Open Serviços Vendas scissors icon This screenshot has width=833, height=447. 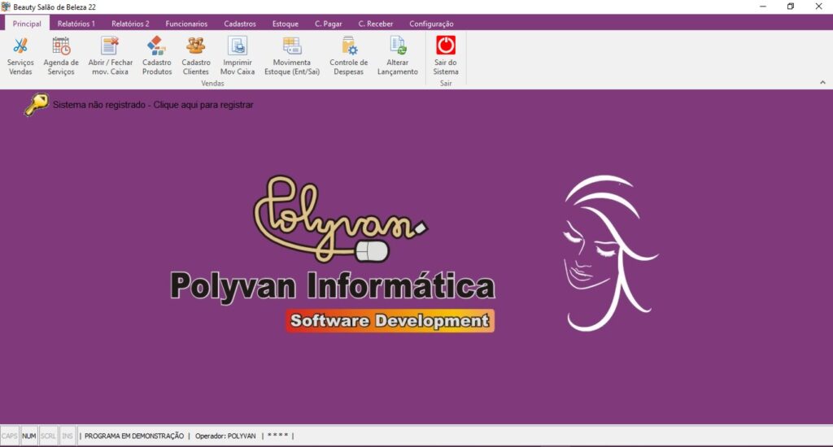(20, 46)
